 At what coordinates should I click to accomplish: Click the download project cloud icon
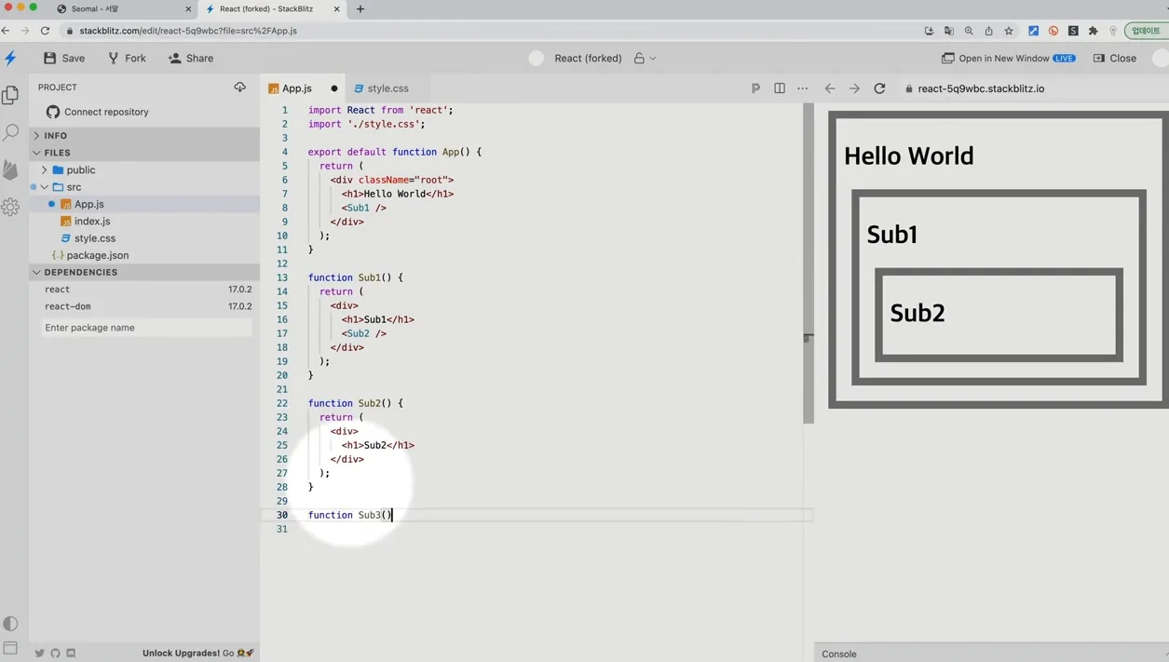coord(239,88)
